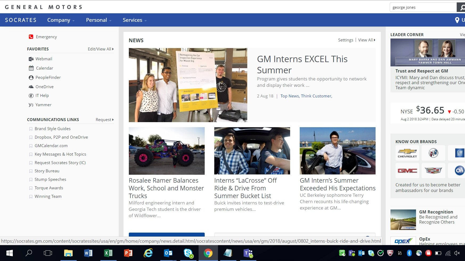Click the search magnifier icon
This screenshot has width=465, height=261.
click(462, 7)
